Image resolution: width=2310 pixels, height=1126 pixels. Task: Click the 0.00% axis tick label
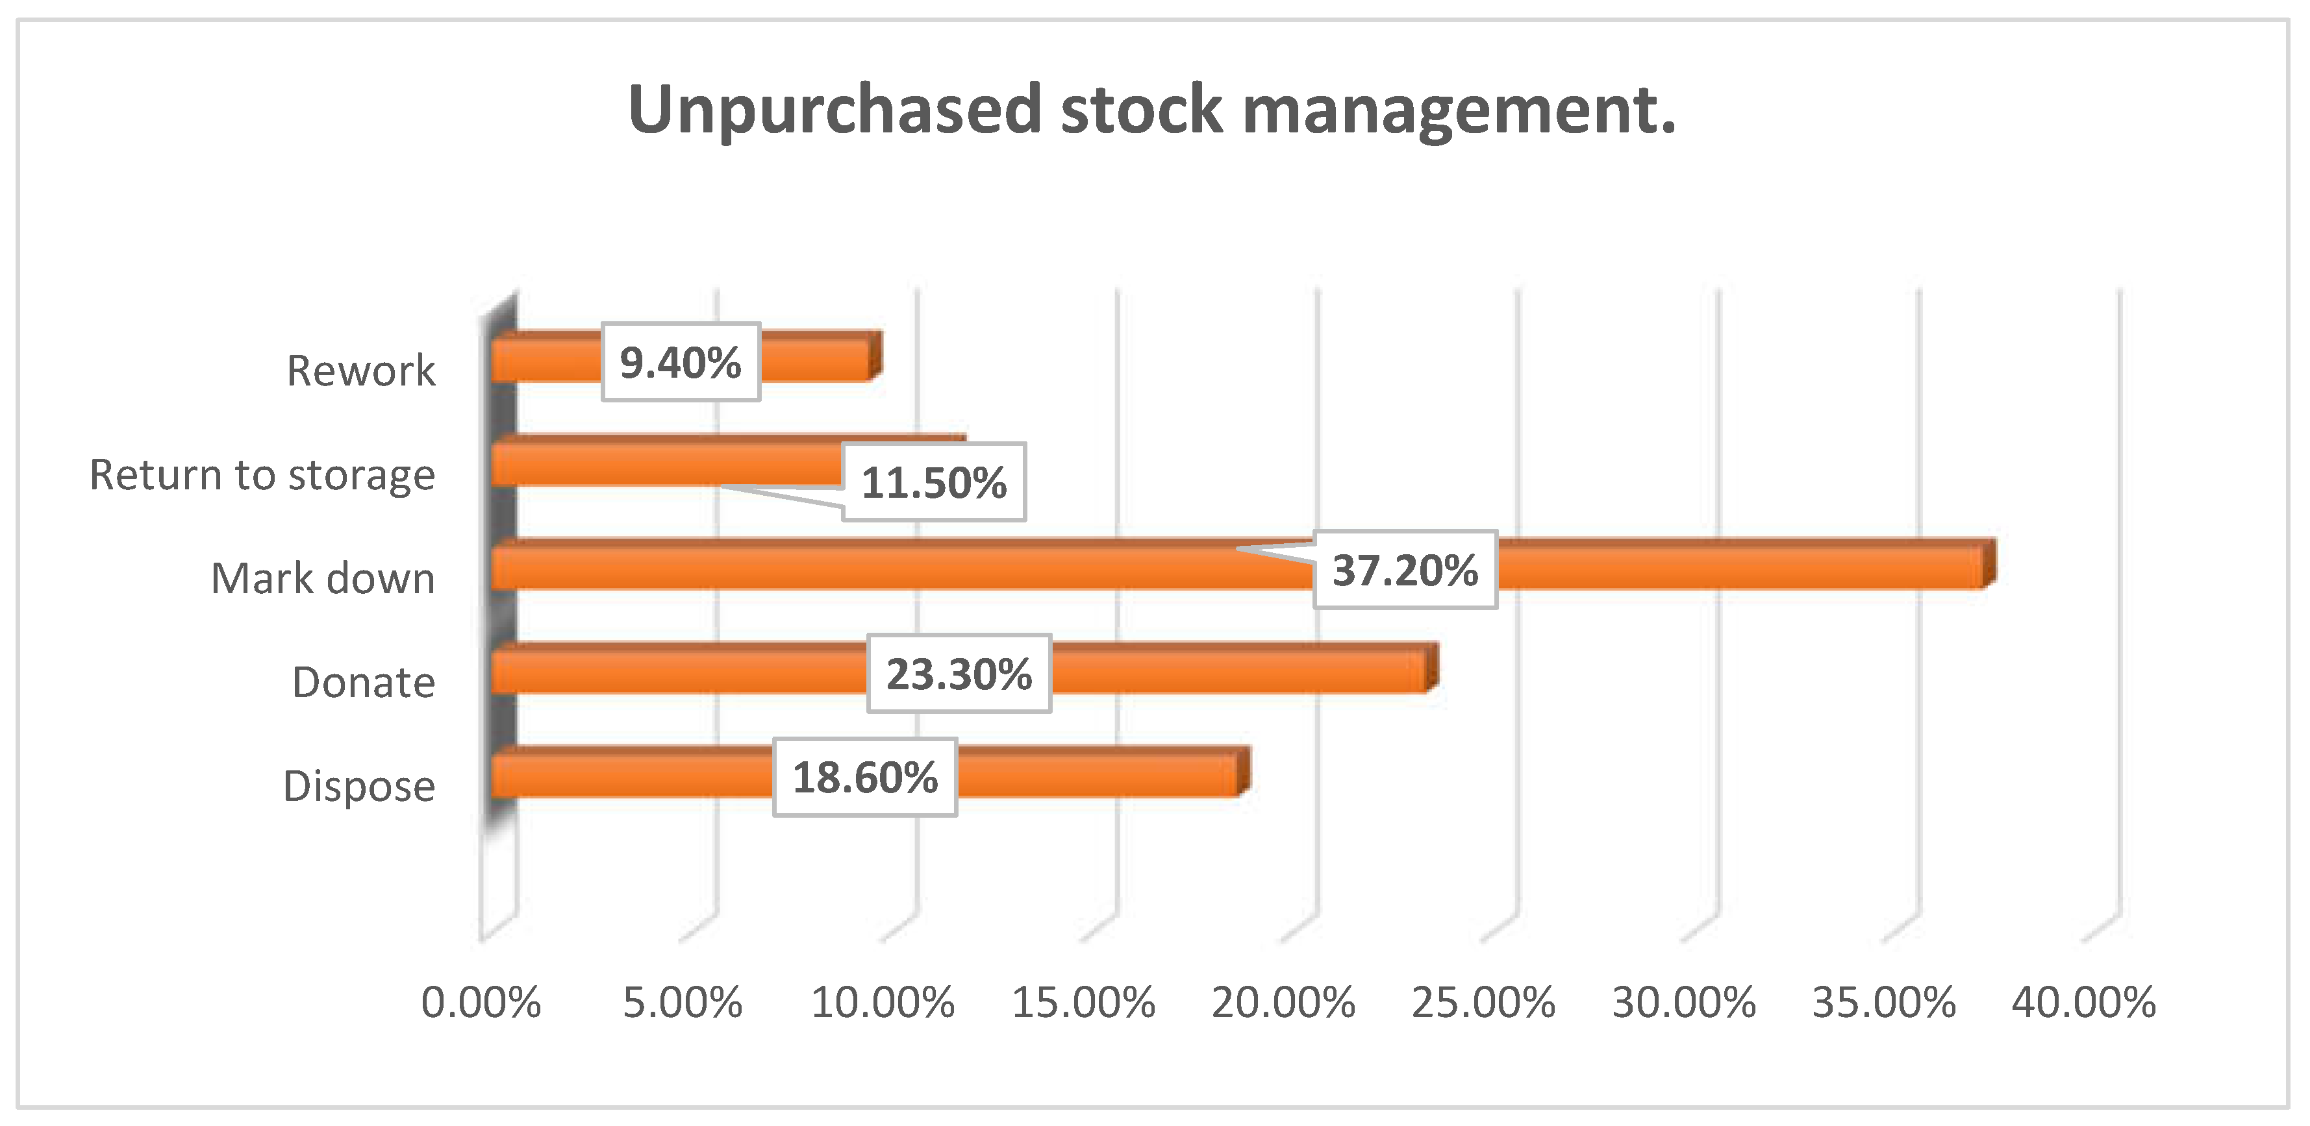[x=482, y=1002]
